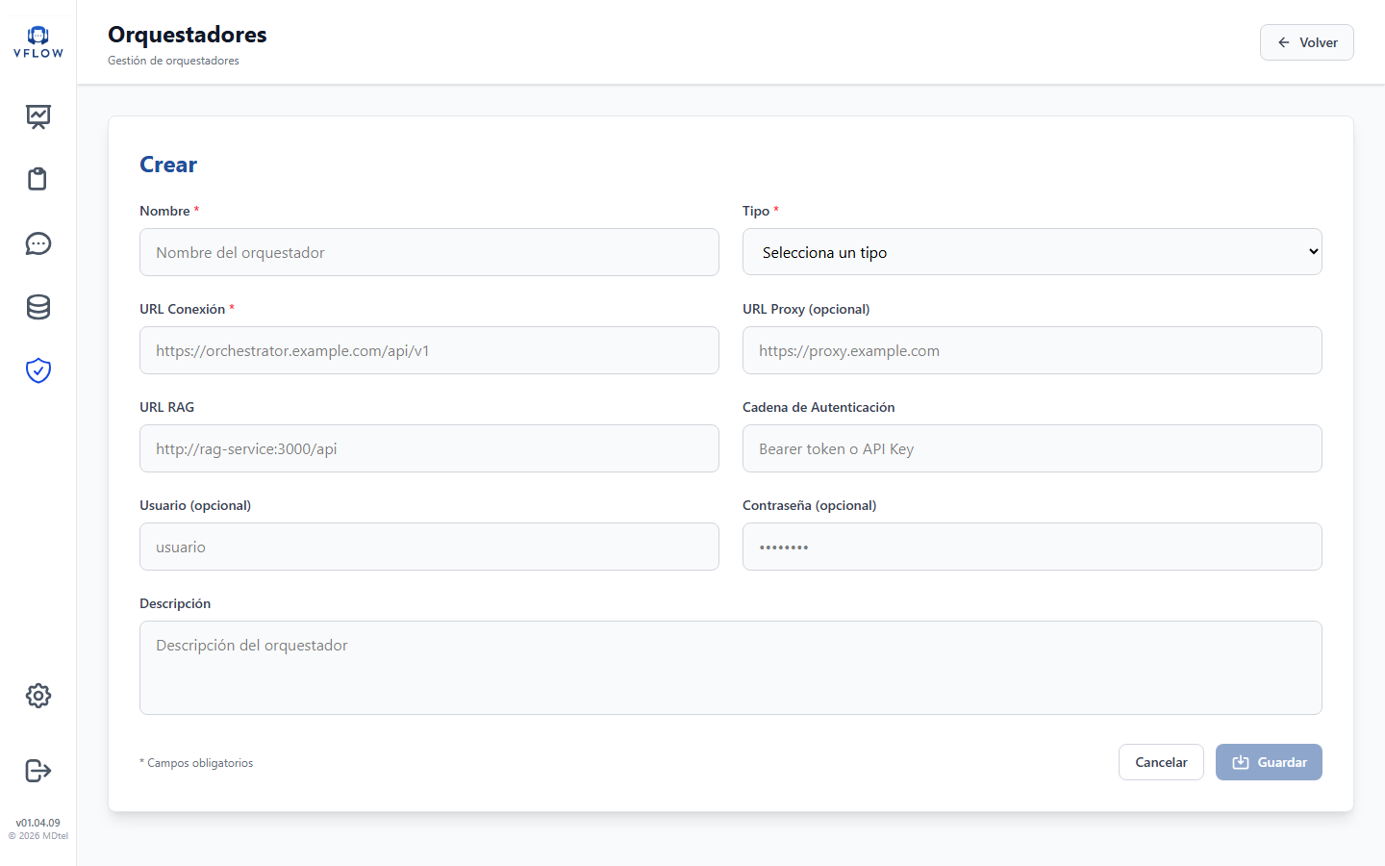Cancel the orchestrator creation
The width and height of the screenshot is (1385, 866).
coord(1161,762)
